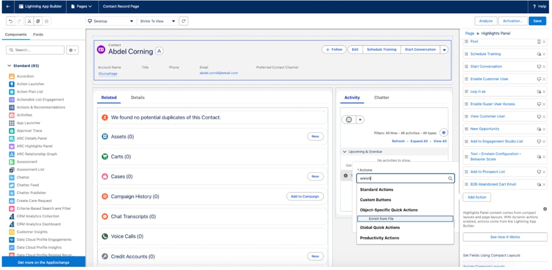Expand the highlights panel more actions arrow
The image size is (552, 270).
pyautogui.click(x=444, y=50)
